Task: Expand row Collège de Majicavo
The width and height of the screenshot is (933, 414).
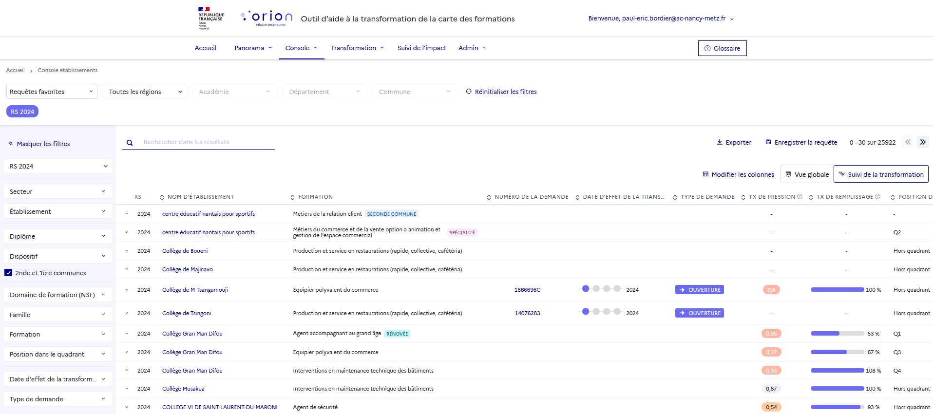Action: [126, 269]
